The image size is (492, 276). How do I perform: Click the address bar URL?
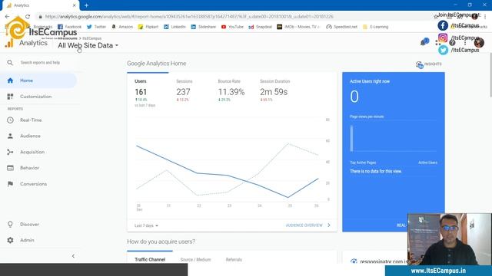(189, 17)
